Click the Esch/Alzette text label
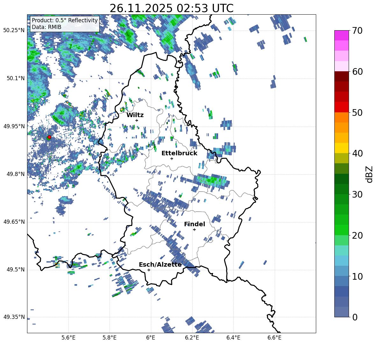 click(x=160, y=264)
